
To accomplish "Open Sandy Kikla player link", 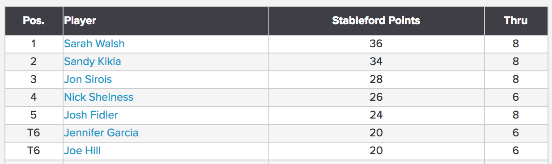I will click(92, 61).
